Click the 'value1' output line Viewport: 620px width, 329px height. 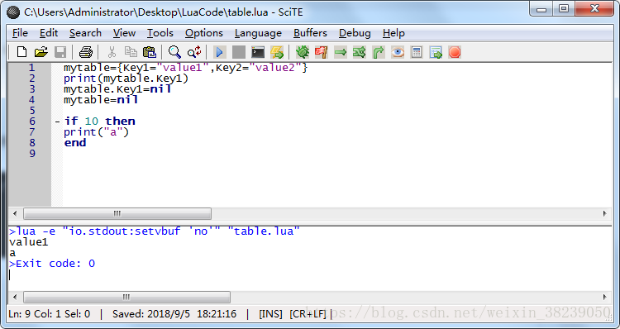28,242
